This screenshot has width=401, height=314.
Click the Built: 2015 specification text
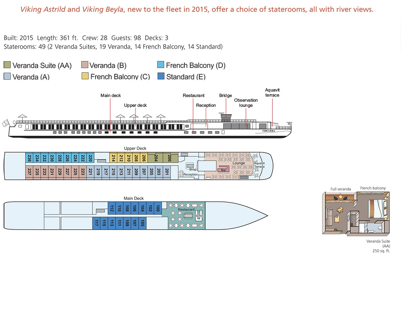18,38
